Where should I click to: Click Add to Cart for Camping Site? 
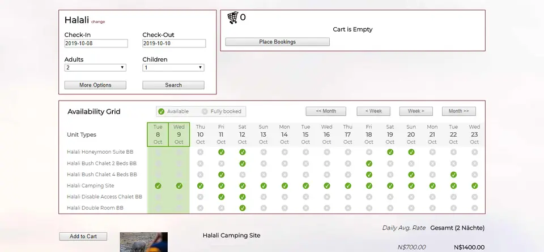coord(83,236)
